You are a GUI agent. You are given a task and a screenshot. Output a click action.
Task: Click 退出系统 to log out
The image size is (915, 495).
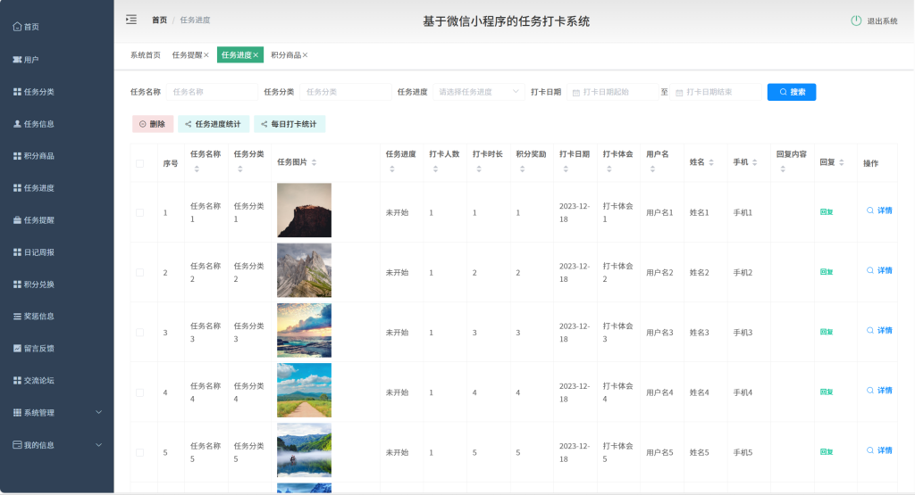[x=882, y=21]
